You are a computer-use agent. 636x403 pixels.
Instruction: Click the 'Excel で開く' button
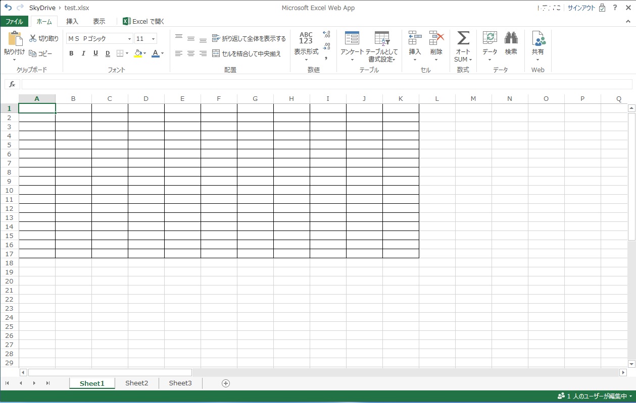tap(143, 21)
